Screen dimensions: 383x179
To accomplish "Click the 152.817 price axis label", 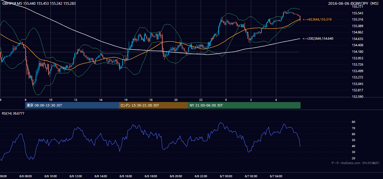I will (358, 90).
